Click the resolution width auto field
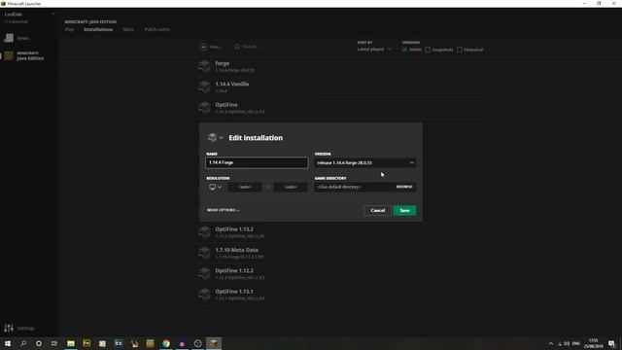Image resolution: width=622 pixels, height=350 pixels. 245,187
